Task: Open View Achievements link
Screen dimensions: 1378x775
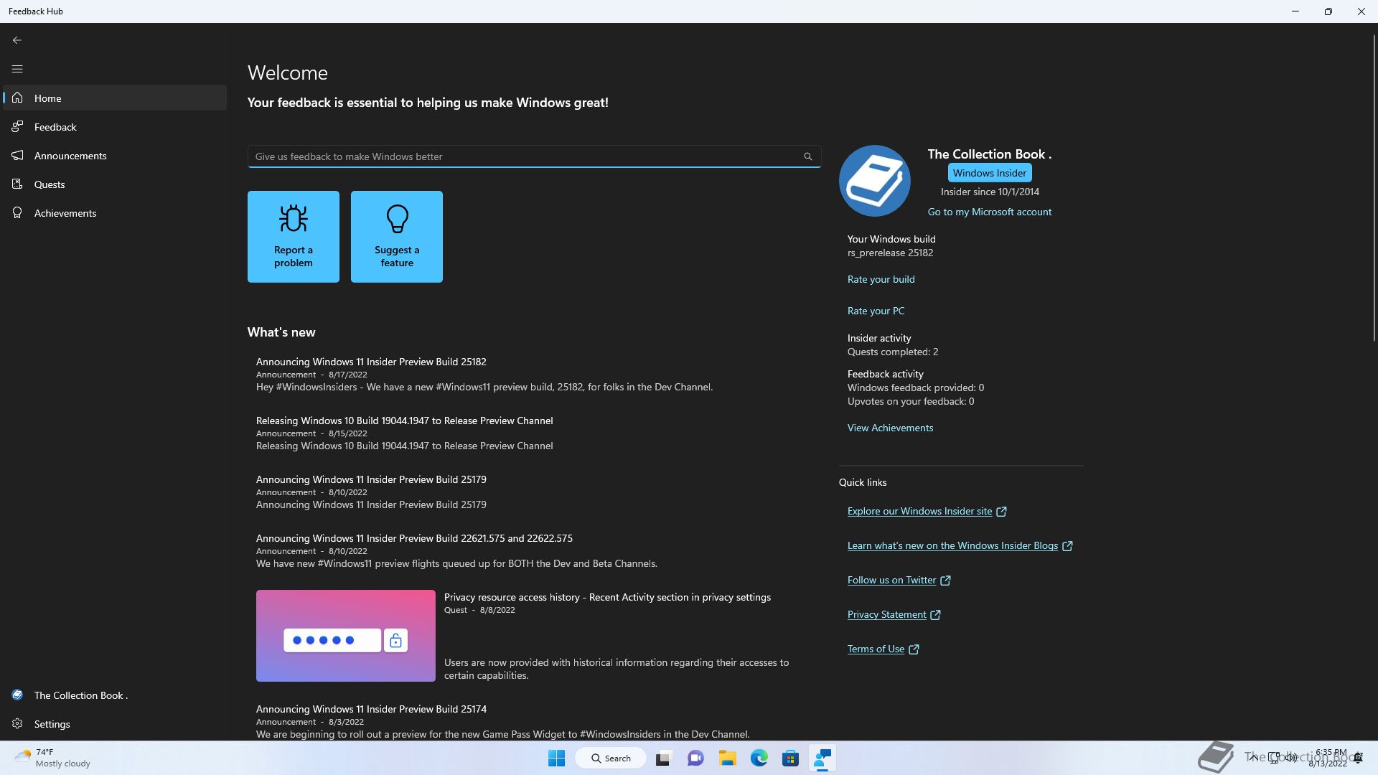Action: (890, 428)
